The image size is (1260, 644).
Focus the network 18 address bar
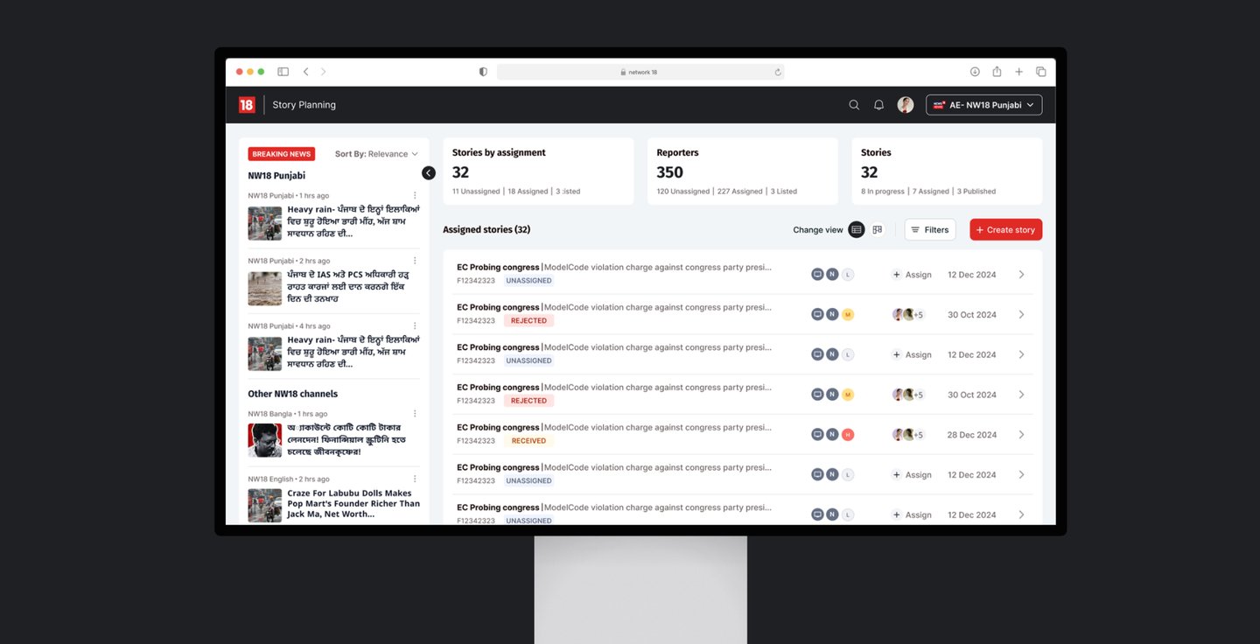(640, 72)
